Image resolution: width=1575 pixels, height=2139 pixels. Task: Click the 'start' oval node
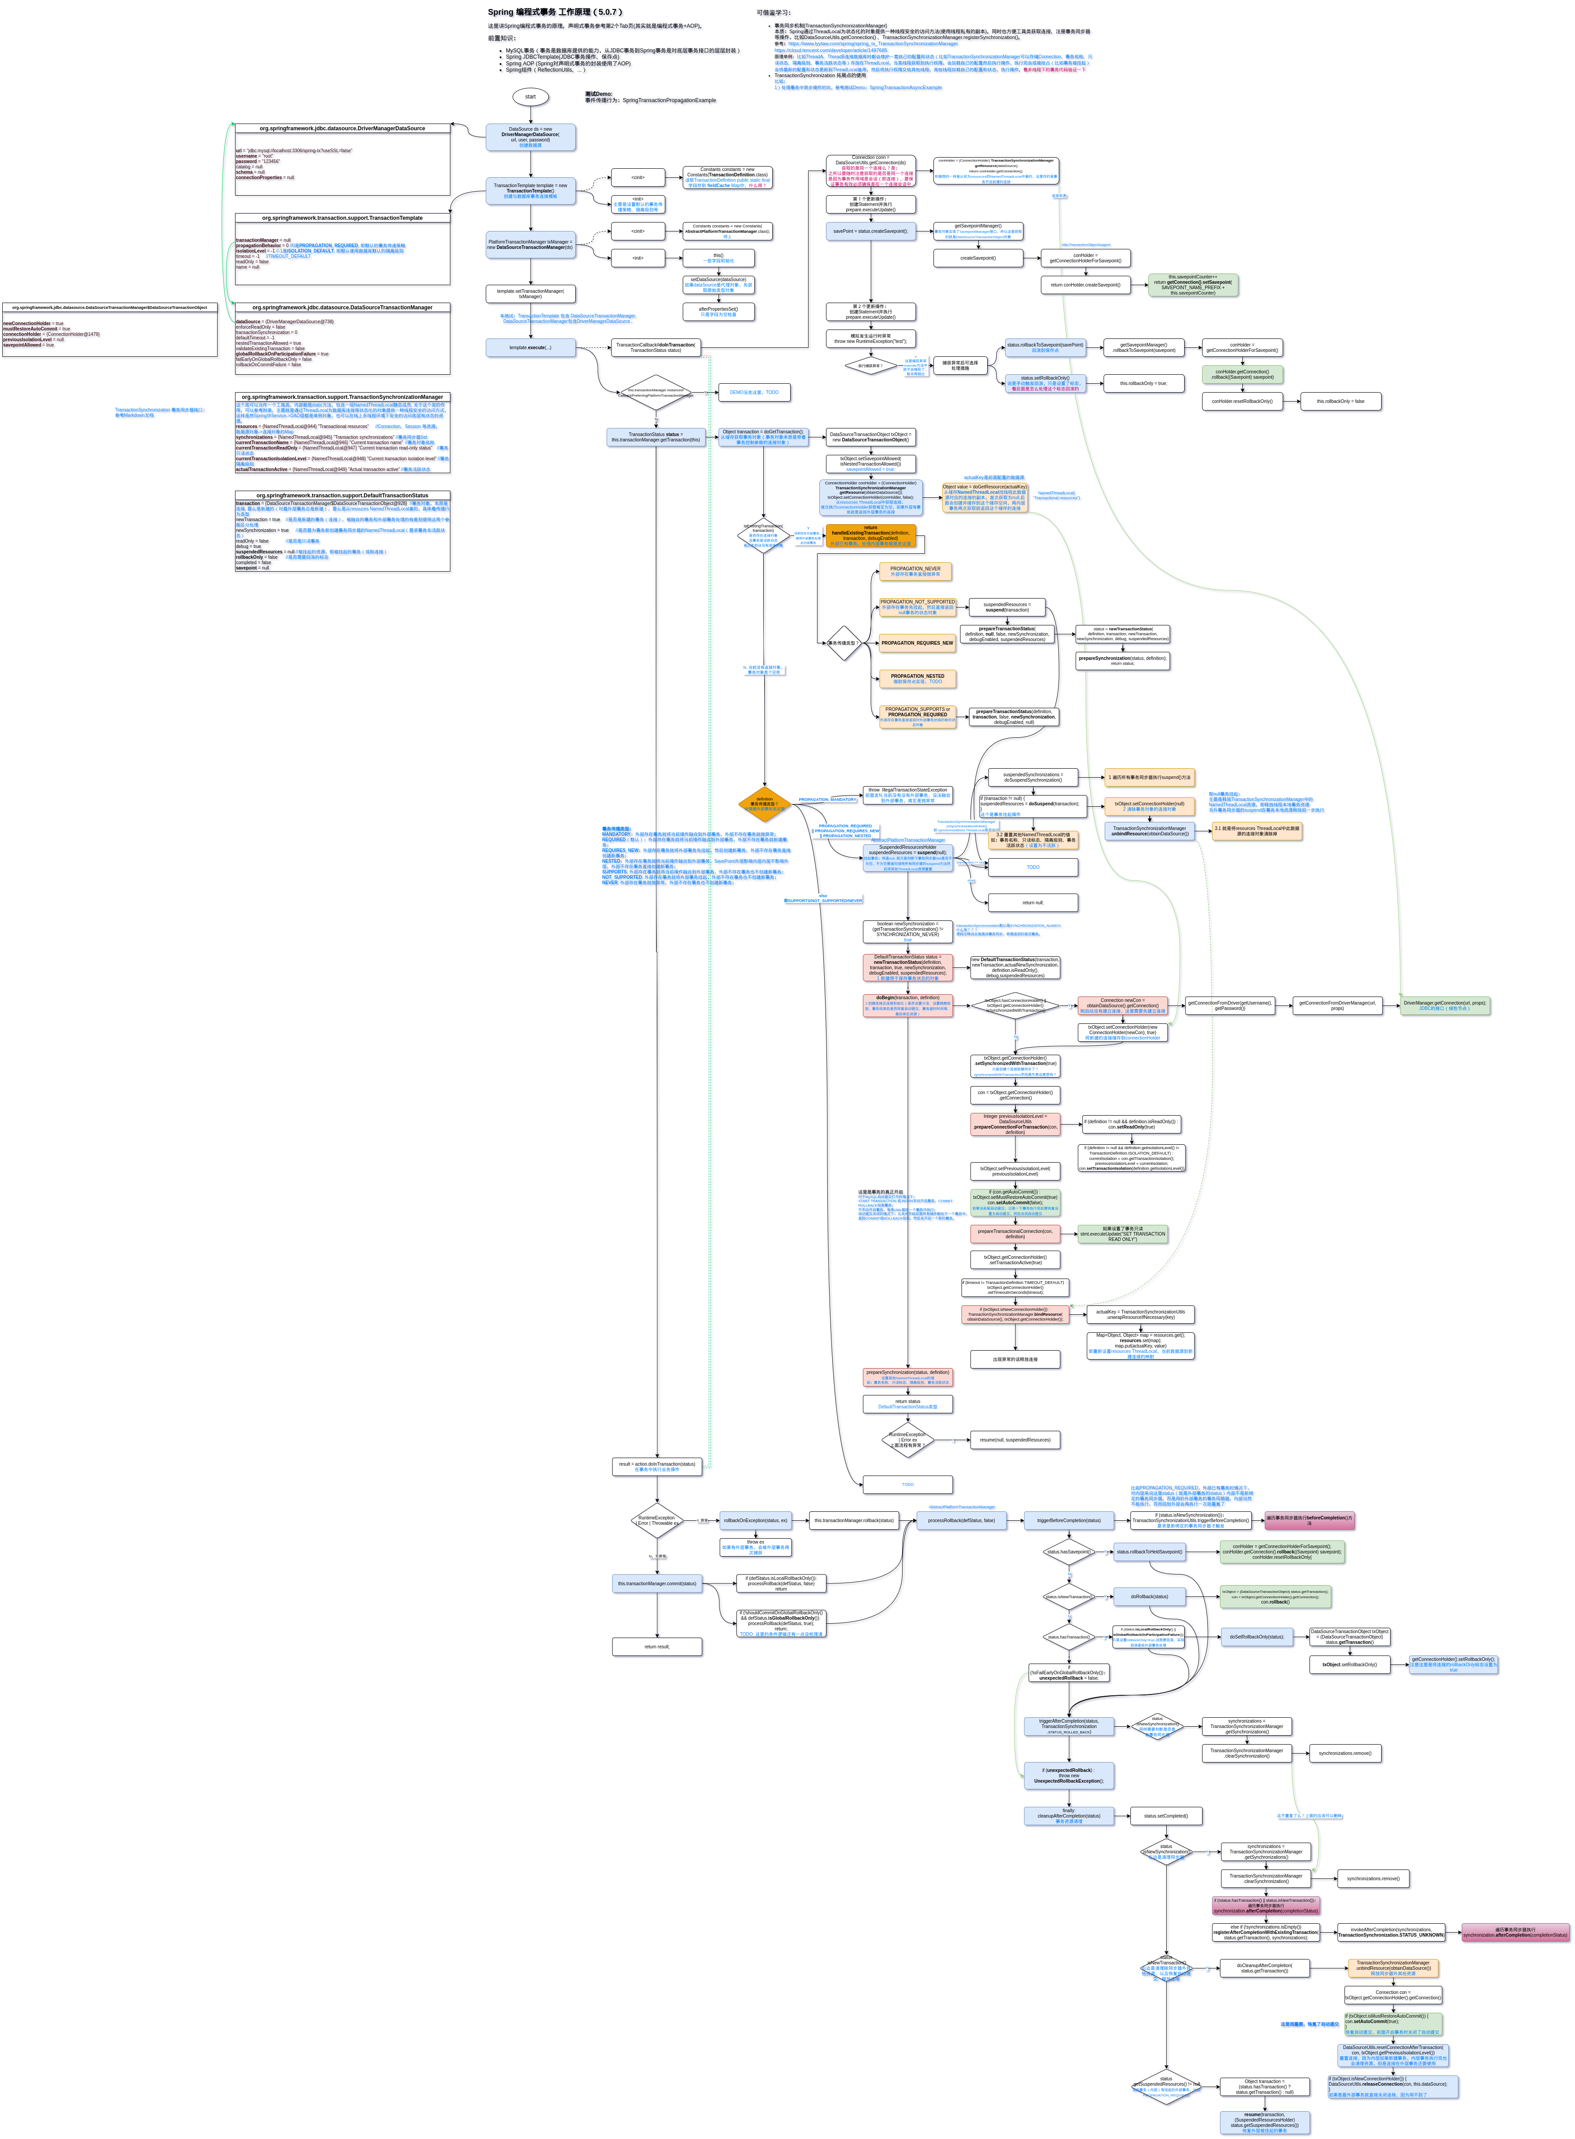click(x=530, y=96)
